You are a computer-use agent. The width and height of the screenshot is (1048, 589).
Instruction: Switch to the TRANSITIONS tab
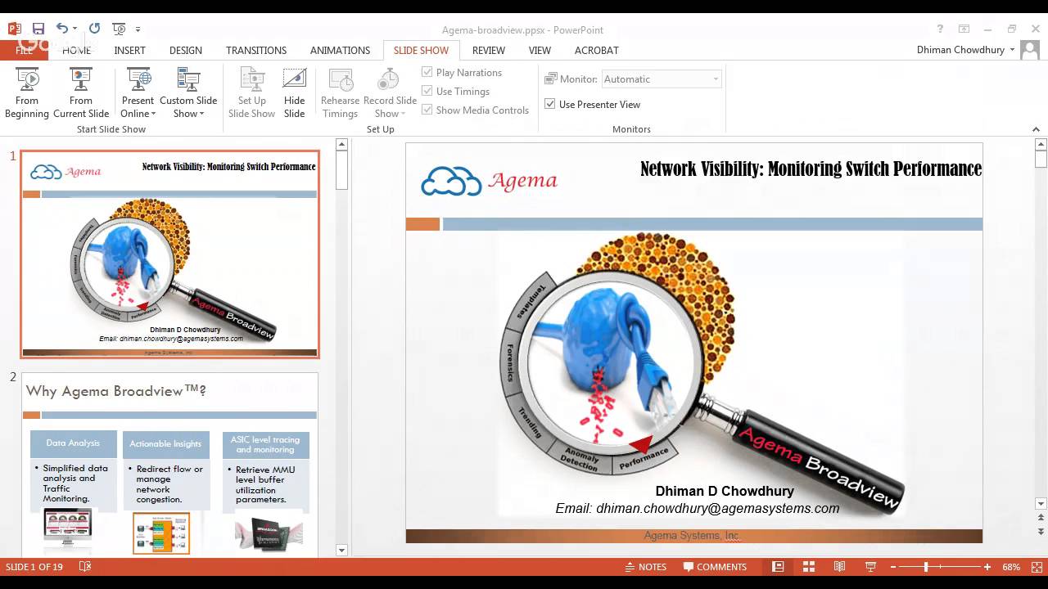pos(256,50)
